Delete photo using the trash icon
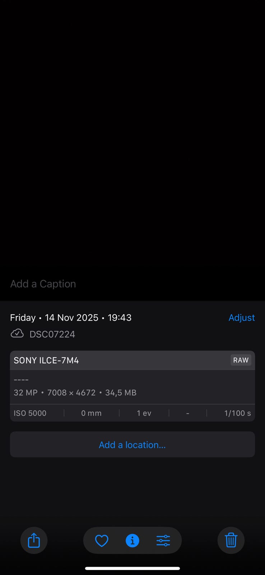Viewport: 265px width, 575px height. [x=231, y=540]
